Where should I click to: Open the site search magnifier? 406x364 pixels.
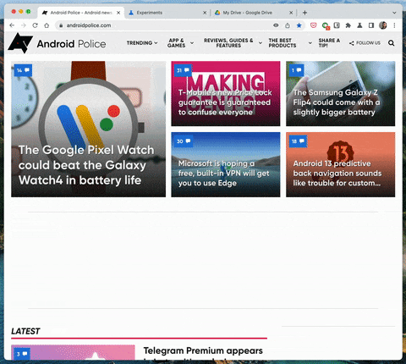click(391, 43)
